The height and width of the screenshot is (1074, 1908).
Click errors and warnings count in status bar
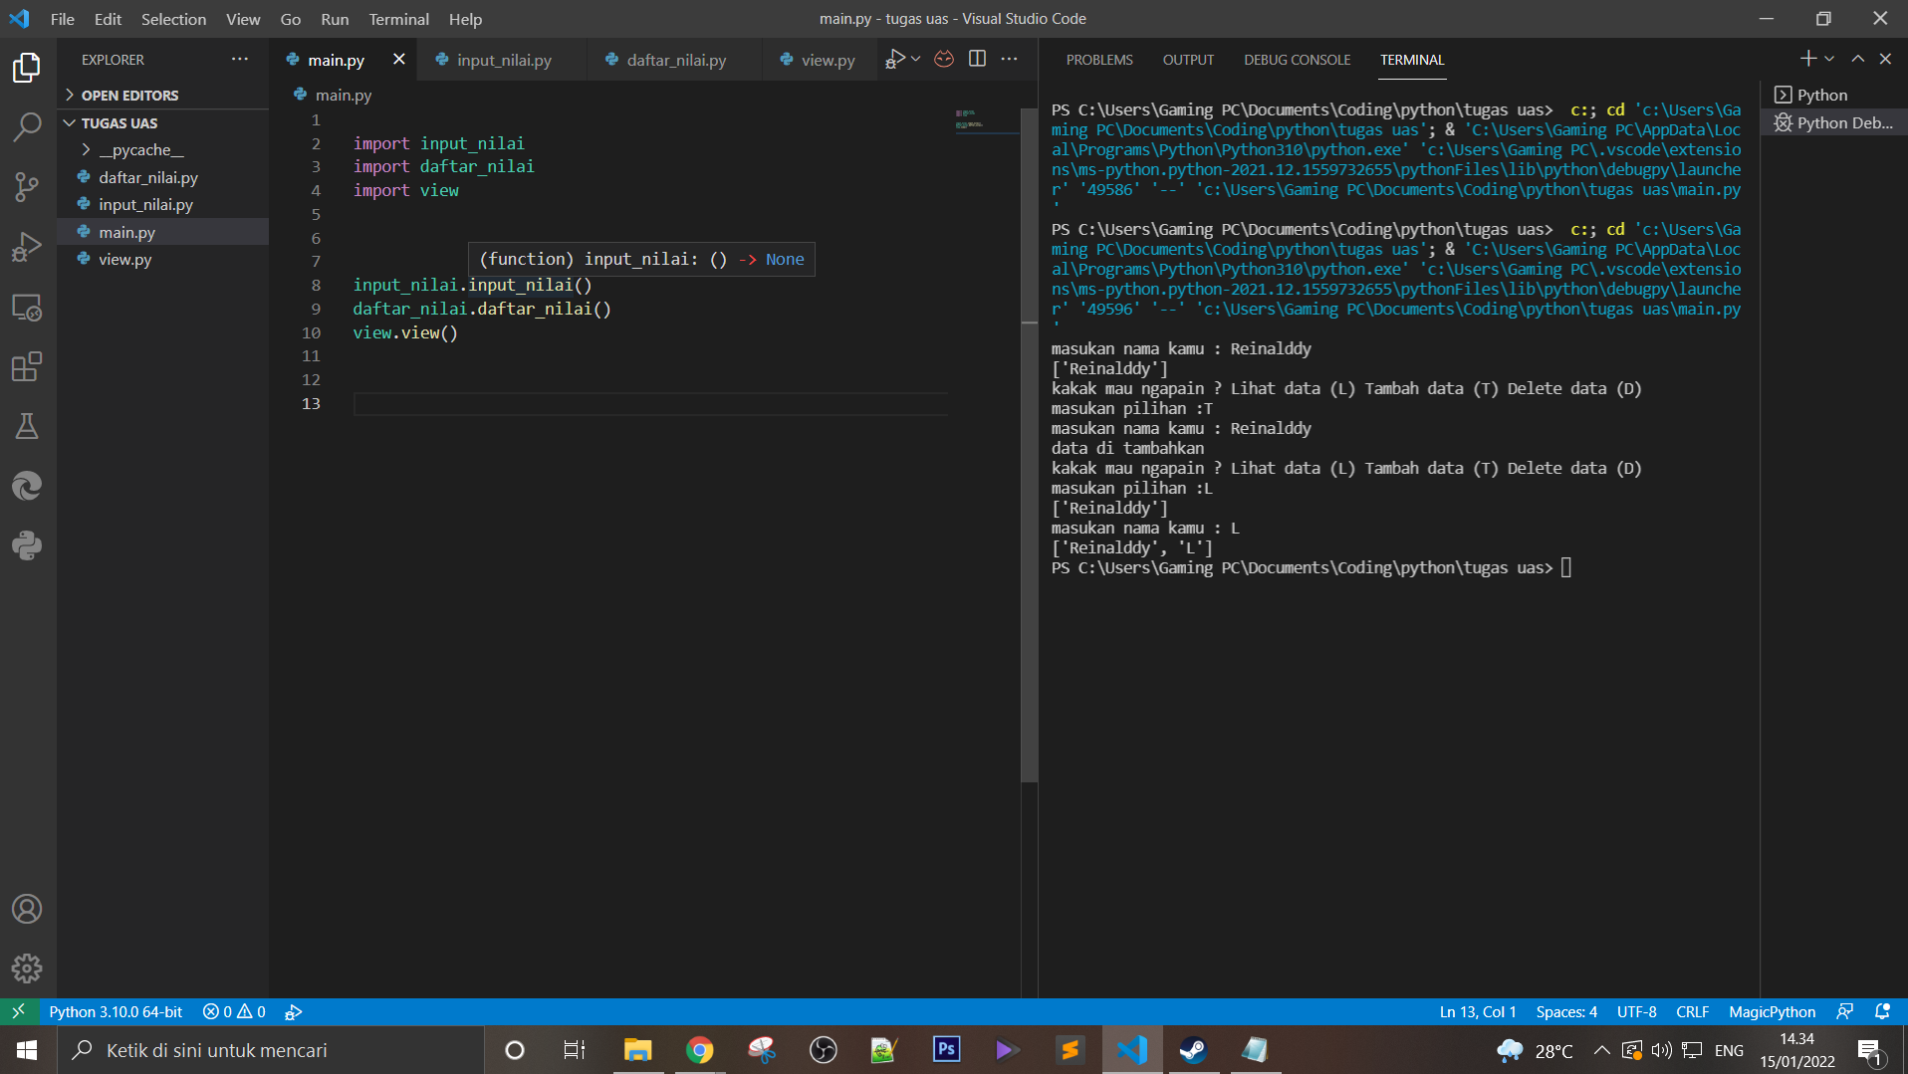tap(234, 1011)
